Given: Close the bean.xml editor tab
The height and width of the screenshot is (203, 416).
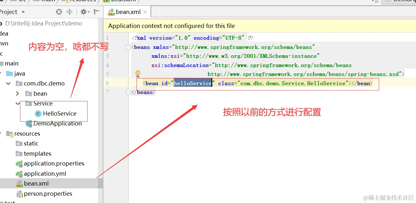Looking at the screenshot, I should coord(145,12).
